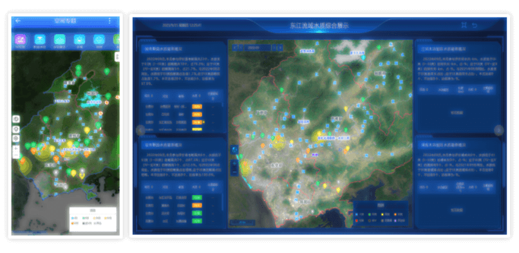
Task: Click the zoom in button on mobile map
Action: pyautogui.click(x=16, y=149)
